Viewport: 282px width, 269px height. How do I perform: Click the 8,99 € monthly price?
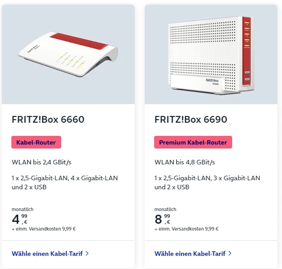(x=163, y=219)
